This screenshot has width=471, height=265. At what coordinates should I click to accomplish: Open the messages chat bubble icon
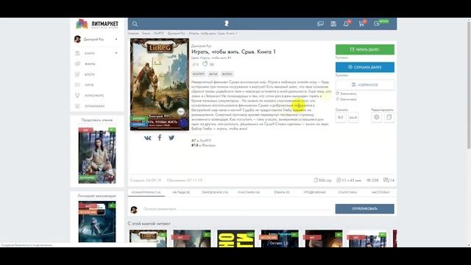pyautogui.click(x=320, y=24)
